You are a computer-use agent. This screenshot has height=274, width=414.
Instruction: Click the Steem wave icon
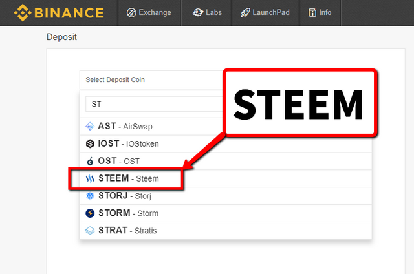point(90,178)
